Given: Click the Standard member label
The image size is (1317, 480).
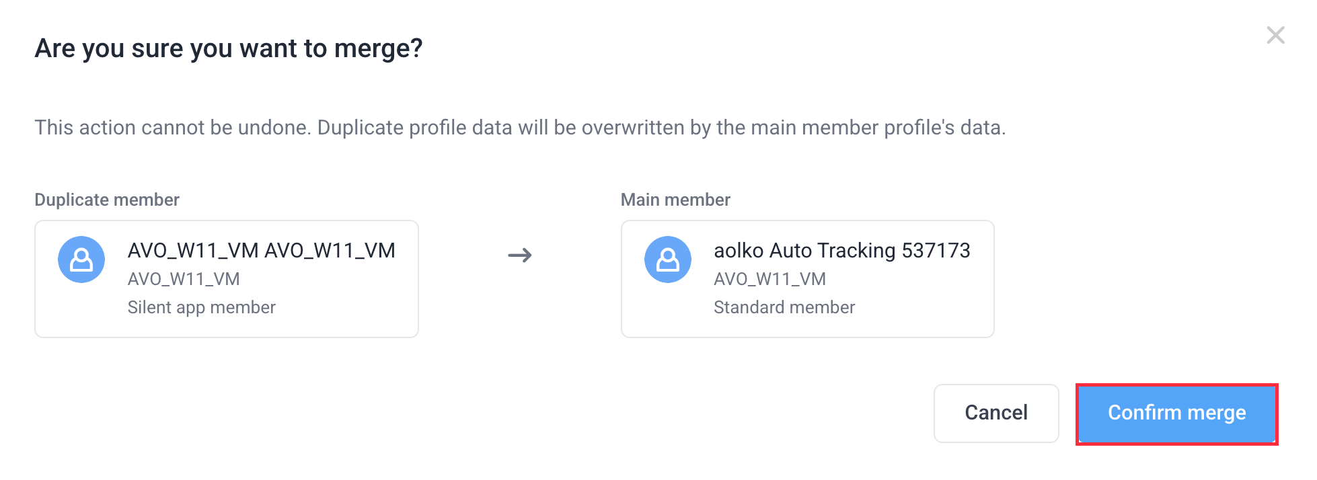Looking at the screenshot, I should click(784, 307).
